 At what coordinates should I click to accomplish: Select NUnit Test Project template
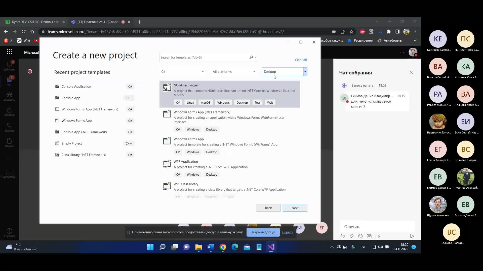229,94
